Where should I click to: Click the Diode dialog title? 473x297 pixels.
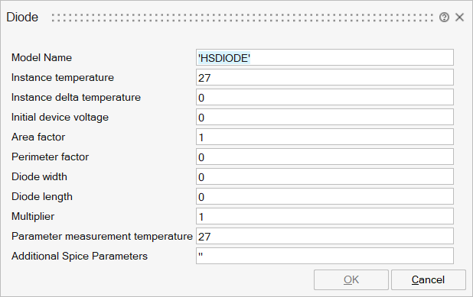pyautogui.click(x=22, y=17)
